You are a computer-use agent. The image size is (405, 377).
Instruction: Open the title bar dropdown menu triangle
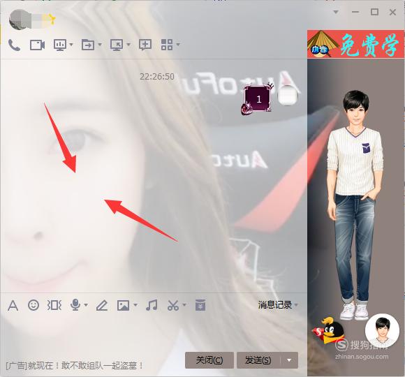(x=336, y=12)
